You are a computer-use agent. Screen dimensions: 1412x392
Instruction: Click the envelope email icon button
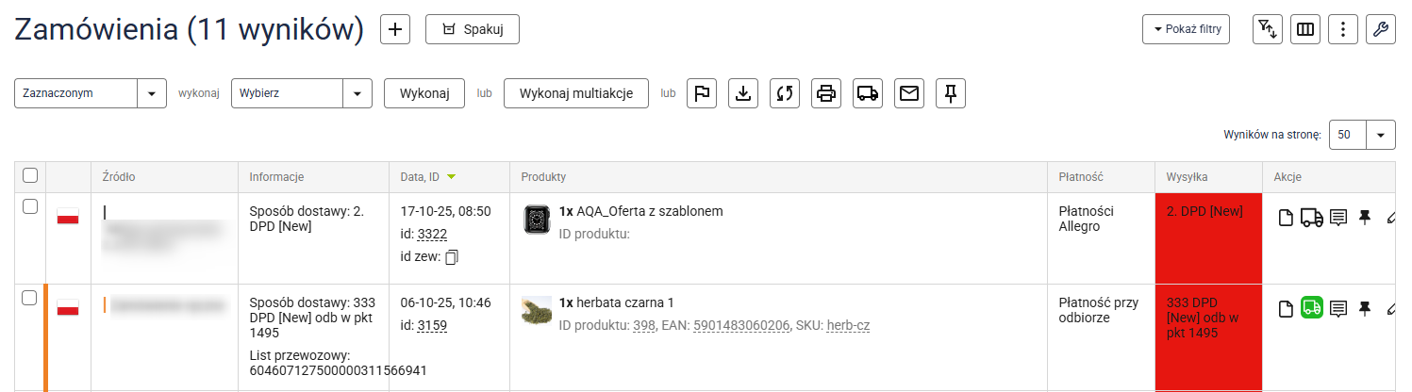point(909,93)
